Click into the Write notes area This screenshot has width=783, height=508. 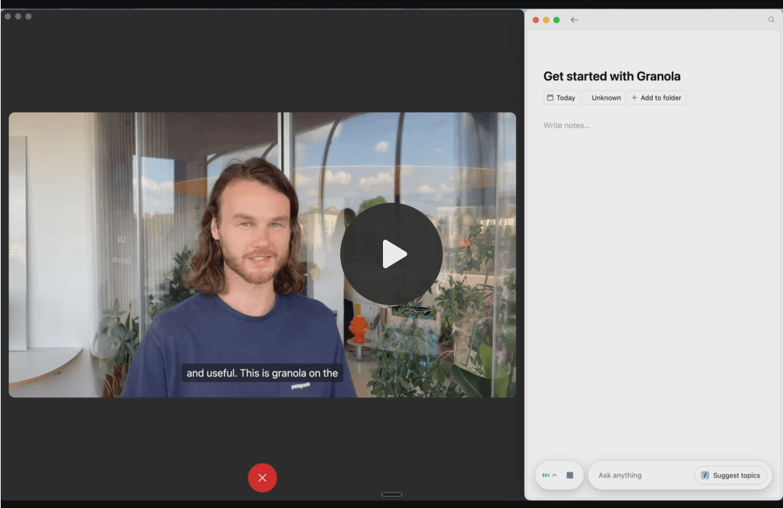click(567, 125)
